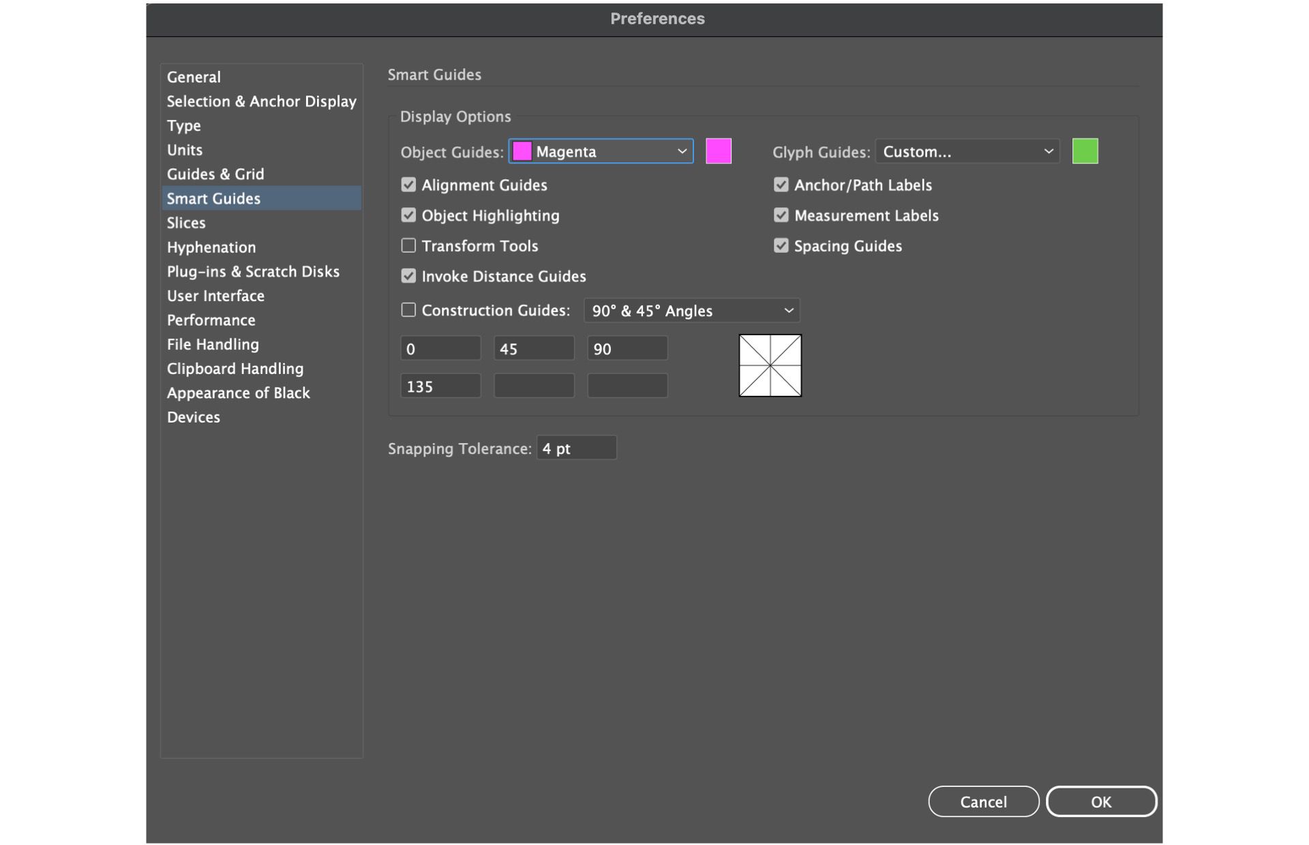
Task: Click the magenta Object Guides color swatch
Action: tap(718, 151)
